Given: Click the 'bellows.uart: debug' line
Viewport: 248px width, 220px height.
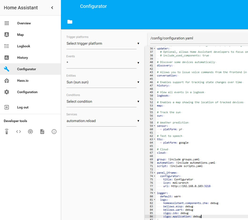Looking at the screenshot, I should 178,210.
